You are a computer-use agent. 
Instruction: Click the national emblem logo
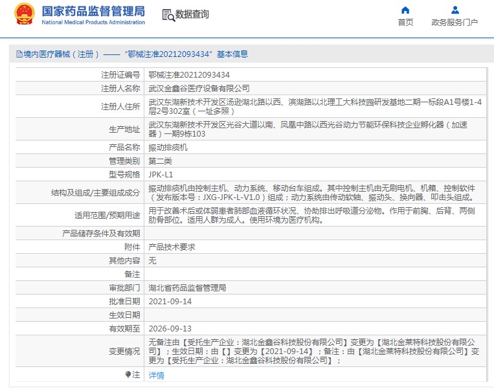point(25,15)
